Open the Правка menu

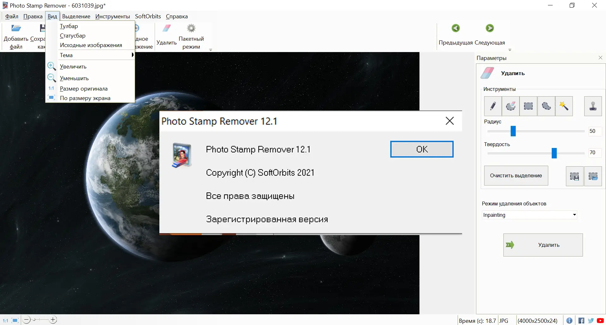coord(33,16)
